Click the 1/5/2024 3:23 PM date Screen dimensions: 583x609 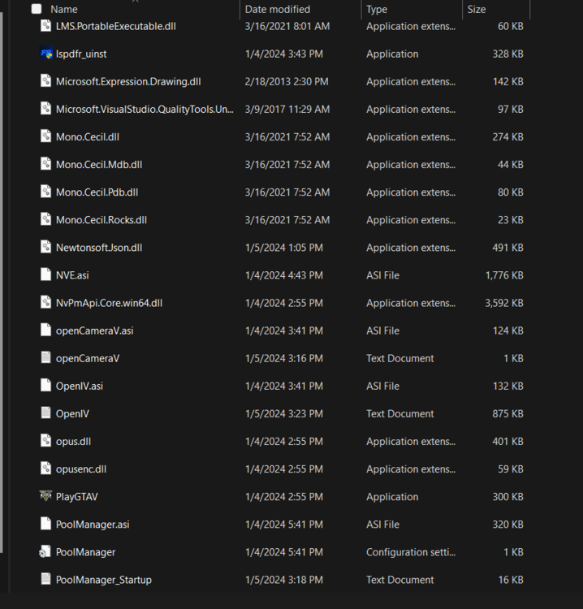284,413
